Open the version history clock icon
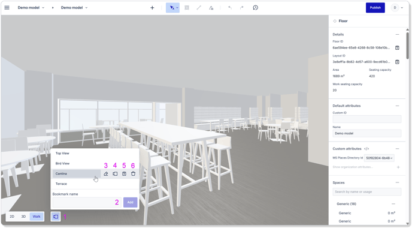Viewport: 412px width, 228px height. click(x=255, y=8)
